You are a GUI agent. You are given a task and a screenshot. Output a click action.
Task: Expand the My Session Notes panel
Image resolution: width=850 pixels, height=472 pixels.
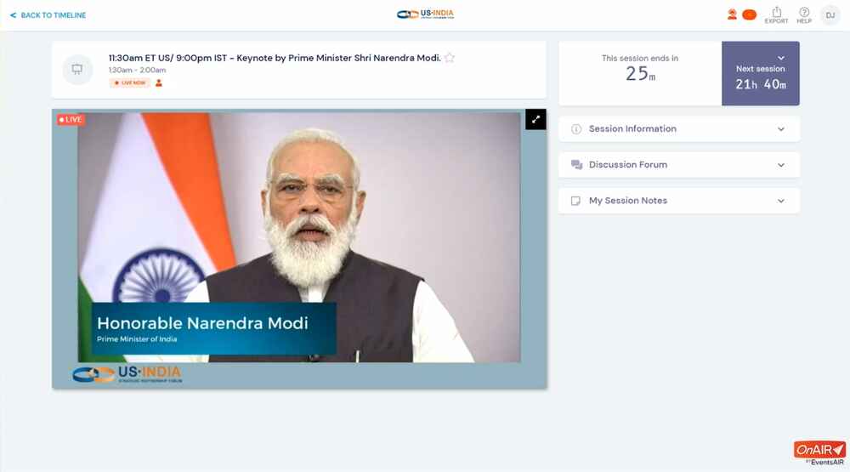678,201
